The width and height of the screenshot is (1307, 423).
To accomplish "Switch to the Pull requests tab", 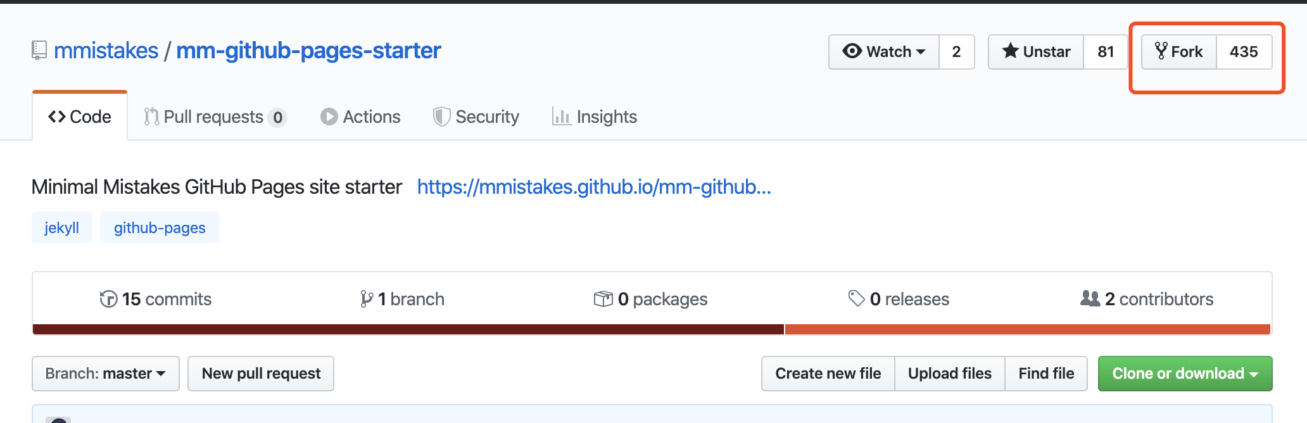I will (214, 117).
